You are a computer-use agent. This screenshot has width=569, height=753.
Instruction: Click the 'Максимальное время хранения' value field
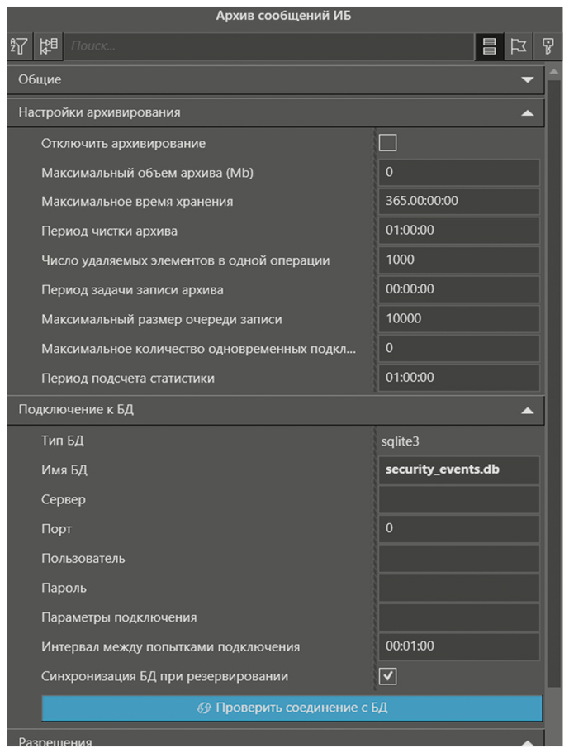(x=458, y=201)
